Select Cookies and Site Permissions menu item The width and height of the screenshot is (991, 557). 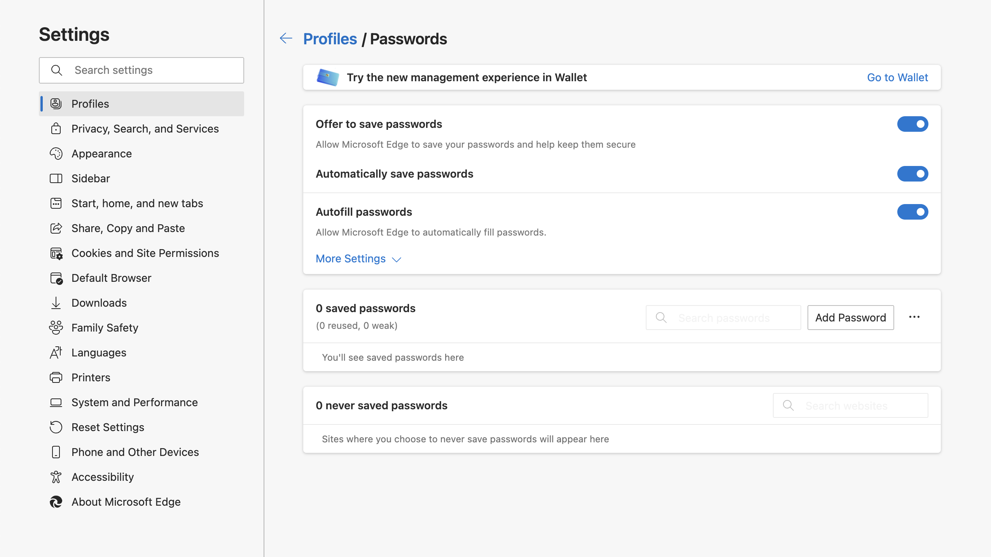(145, 253)
